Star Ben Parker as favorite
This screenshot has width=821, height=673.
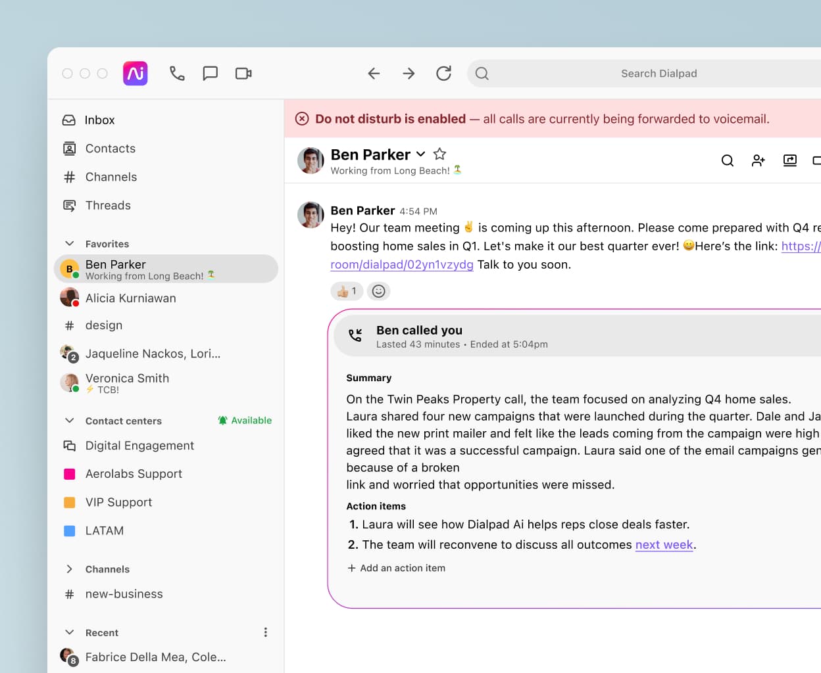[x=439, y=154]
